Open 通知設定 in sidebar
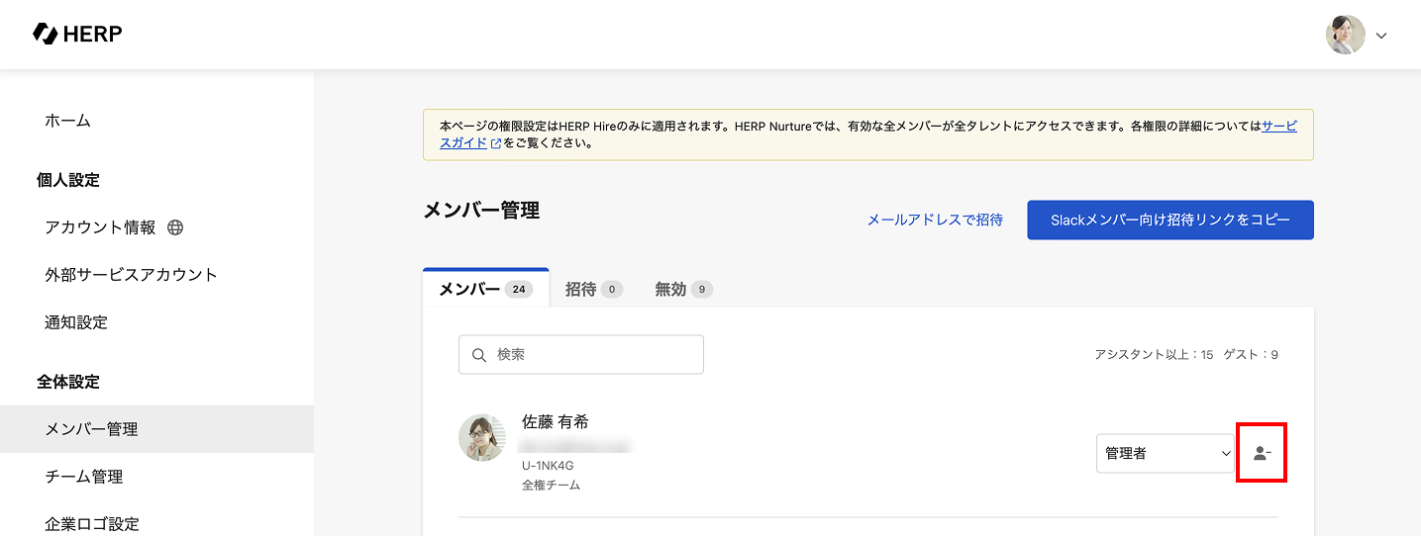The height and width of the screenshot is (536, 1421). (76, 322)
